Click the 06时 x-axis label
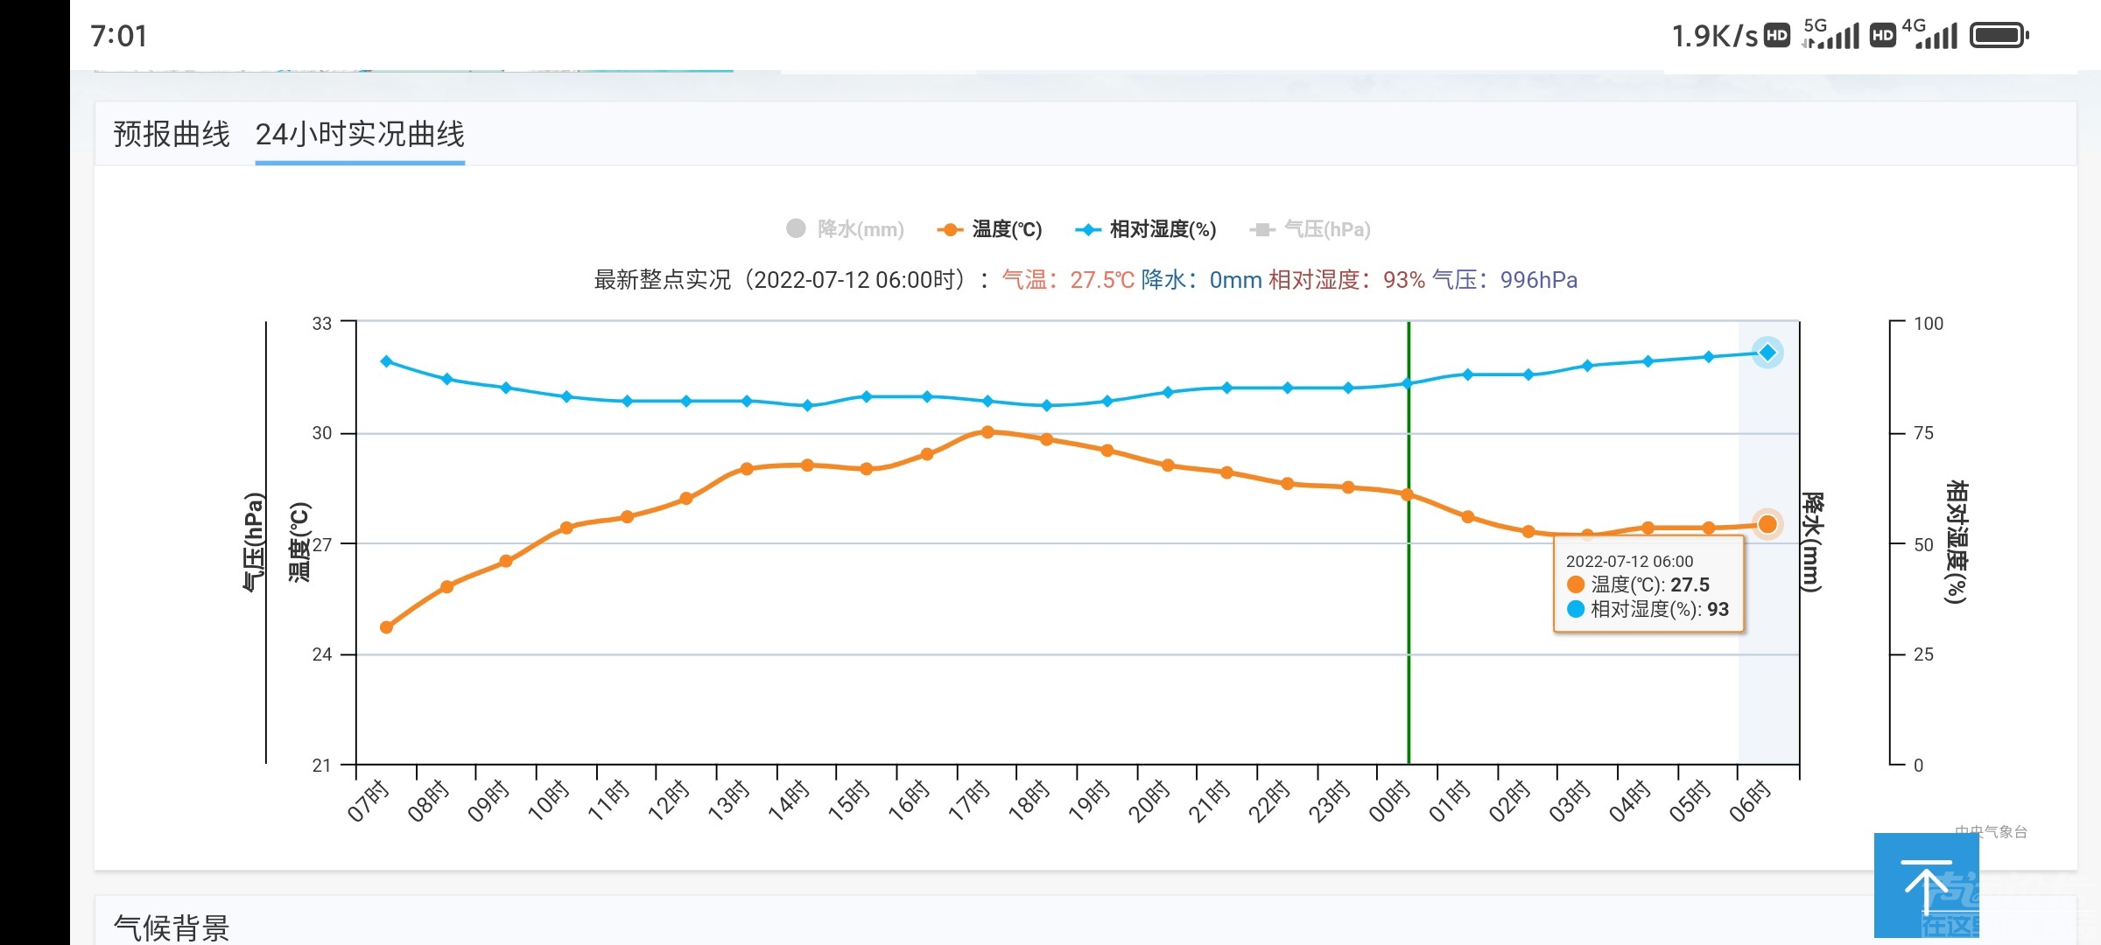The image size is (2101, 945). click(x=1750, y=801)
